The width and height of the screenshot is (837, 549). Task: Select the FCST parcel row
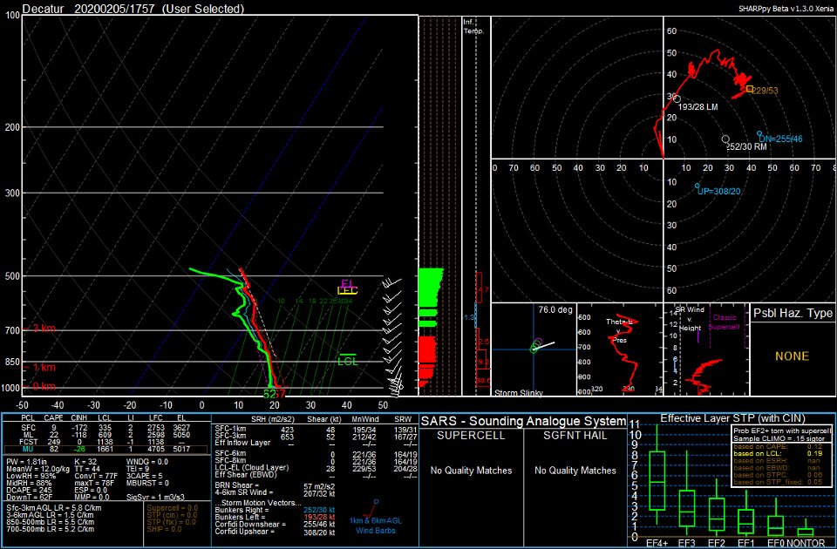point(105,443)
